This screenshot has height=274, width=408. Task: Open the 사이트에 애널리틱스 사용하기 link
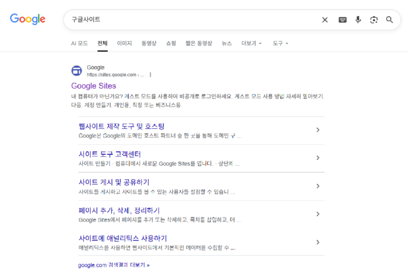(x=122, y=238)
